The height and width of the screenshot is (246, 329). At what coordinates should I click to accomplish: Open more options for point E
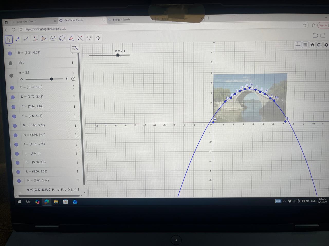[75, 106]
